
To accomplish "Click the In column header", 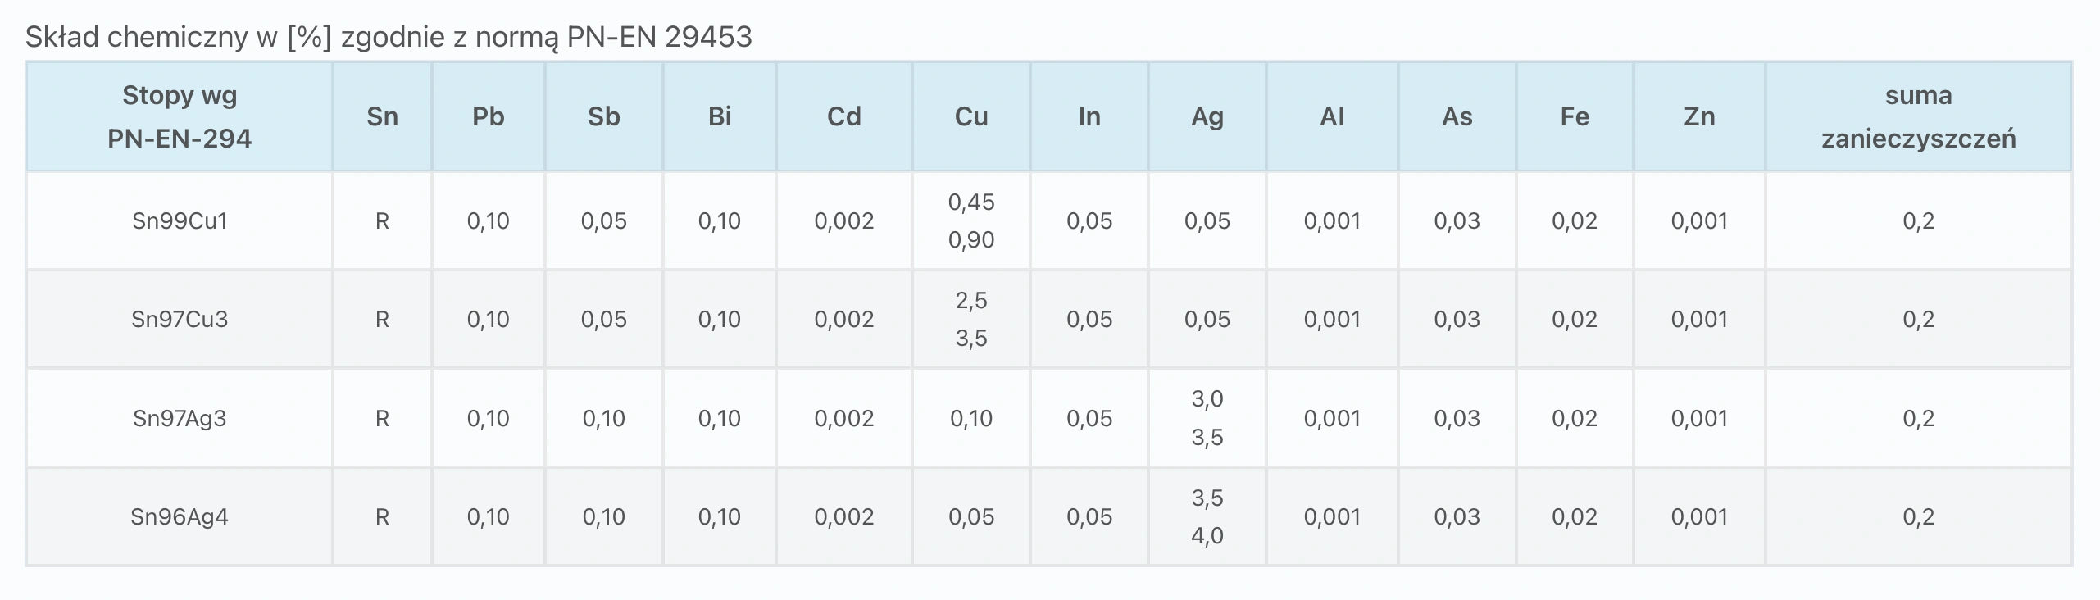I will click(1089, 116).
